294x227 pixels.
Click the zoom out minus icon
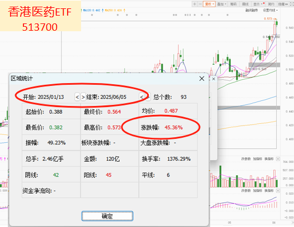200,4
